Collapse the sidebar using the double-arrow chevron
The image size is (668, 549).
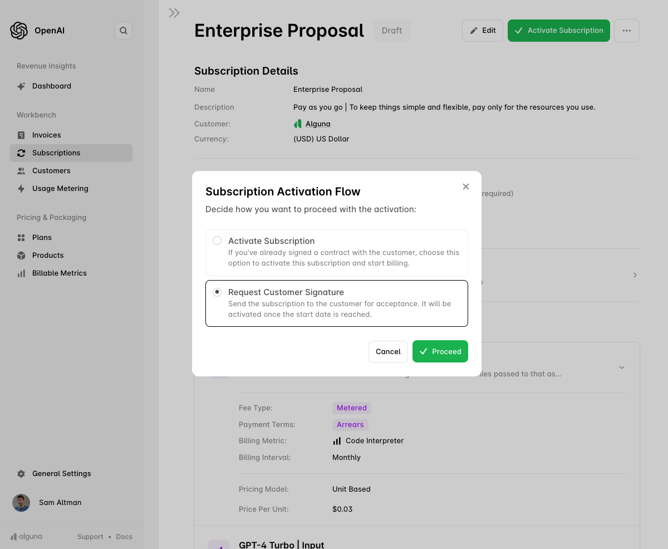(x=174, y=12)
